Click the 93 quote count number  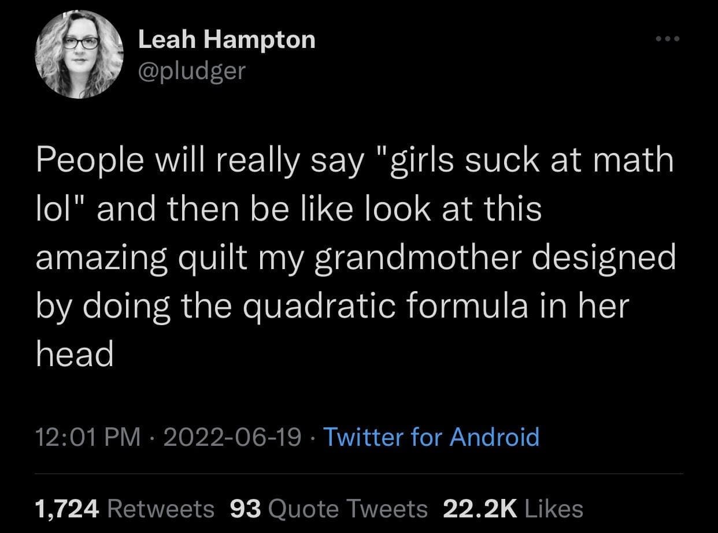point(245,509)
